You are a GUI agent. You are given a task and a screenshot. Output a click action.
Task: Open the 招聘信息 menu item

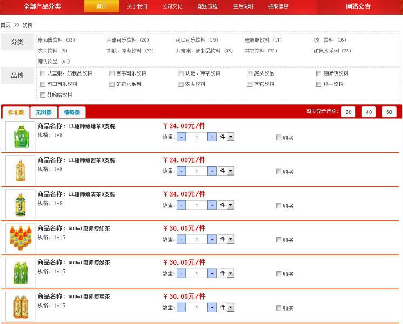(x=278, y=6)
